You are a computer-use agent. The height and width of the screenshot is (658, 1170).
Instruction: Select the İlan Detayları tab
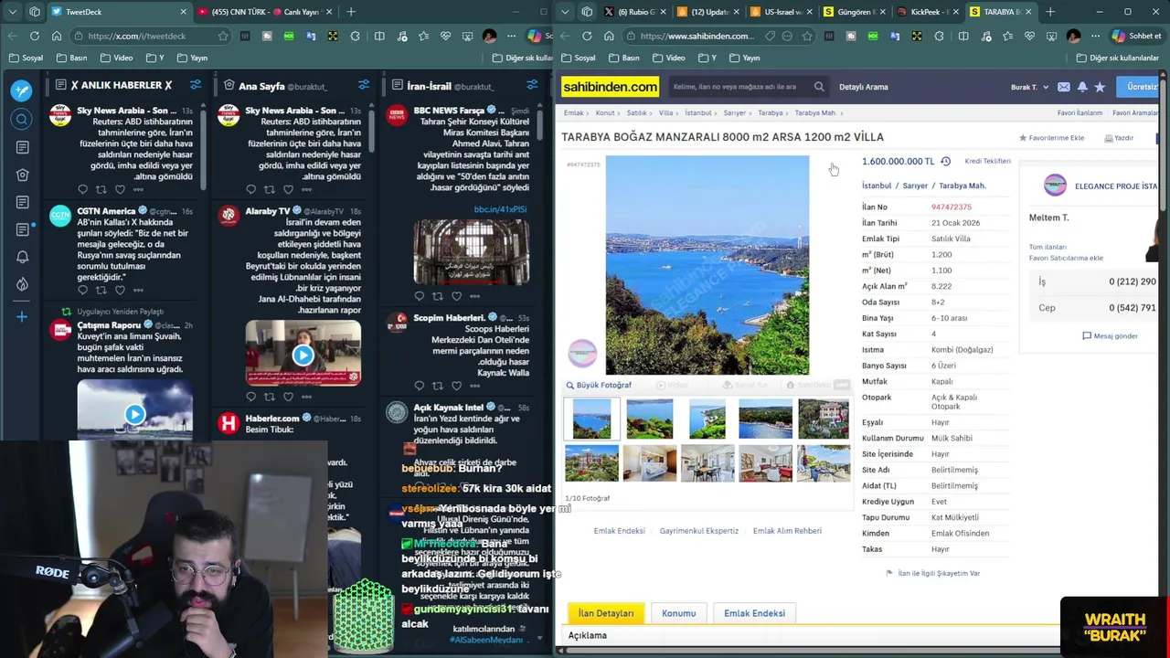(x=605, y=613)
